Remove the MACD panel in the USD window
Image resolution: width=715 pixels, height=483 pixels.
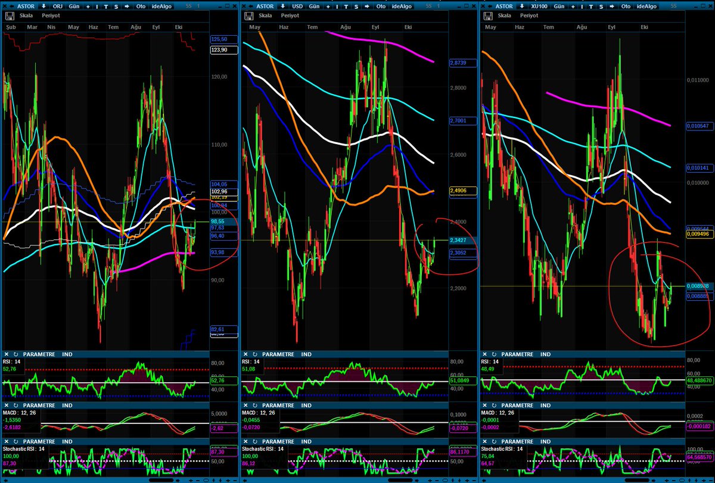pyautogui.click(x=245, y=405)
